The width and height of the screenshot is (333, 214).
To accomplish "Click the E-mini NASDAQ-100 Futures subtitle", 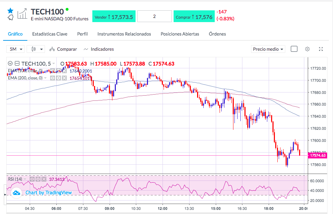I will click(60, 19).
